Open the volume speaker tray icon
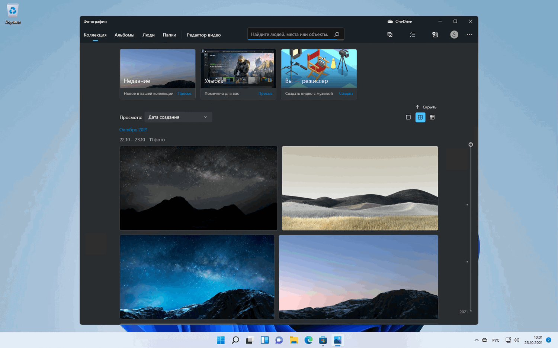The image size is (558, 348). click(x=516, y=340)
